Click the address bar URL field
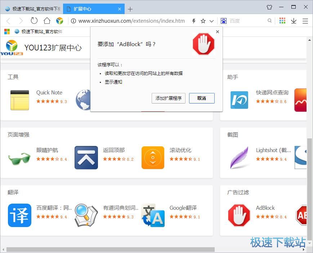 [x=131, y=21]
